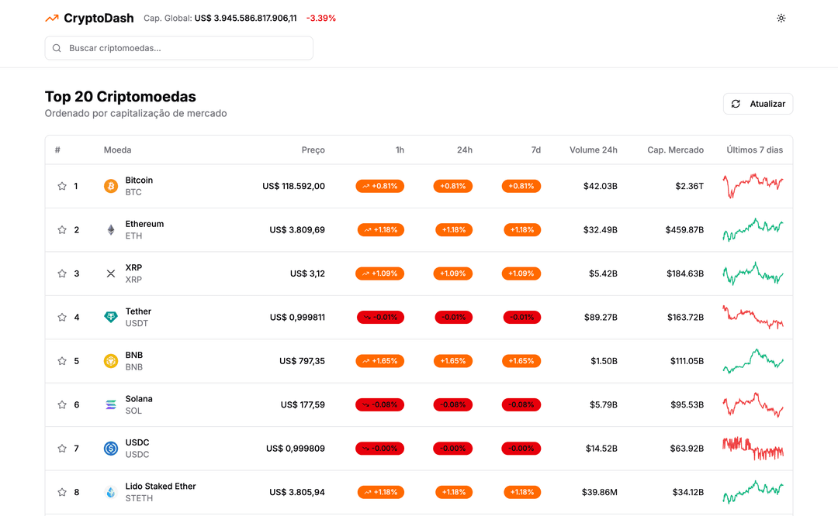This screenshot has width=838, height=516.
Task: Sort by Cap. Mercado column header
Action: coord(676,150)
